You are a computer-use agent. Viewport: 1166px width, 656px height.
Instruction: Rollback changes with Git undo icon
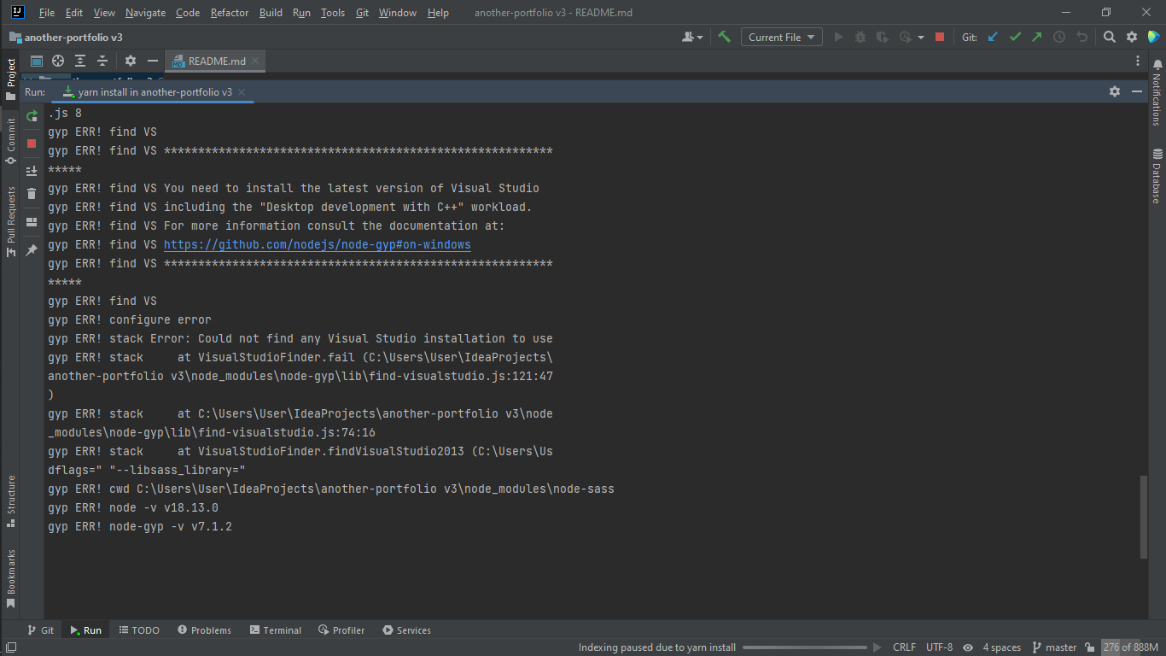(1082, 37)
